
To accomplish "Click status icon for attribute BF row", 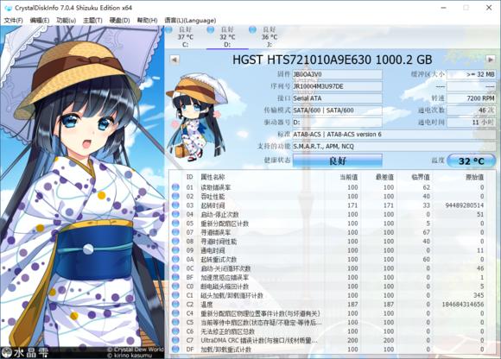I will 175,277.
